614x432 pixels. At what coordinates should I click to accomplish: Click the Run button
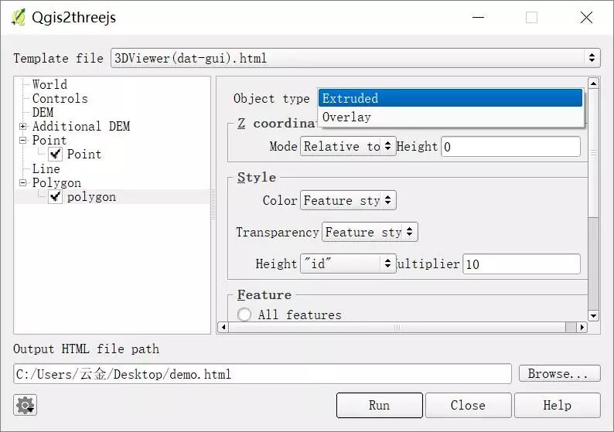click(380, 406)
